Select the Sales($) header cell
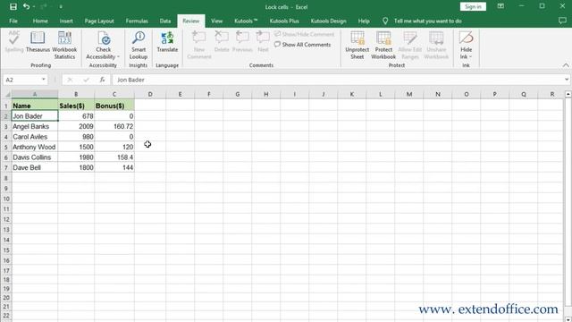572x322 pixels. pos(76,106)
